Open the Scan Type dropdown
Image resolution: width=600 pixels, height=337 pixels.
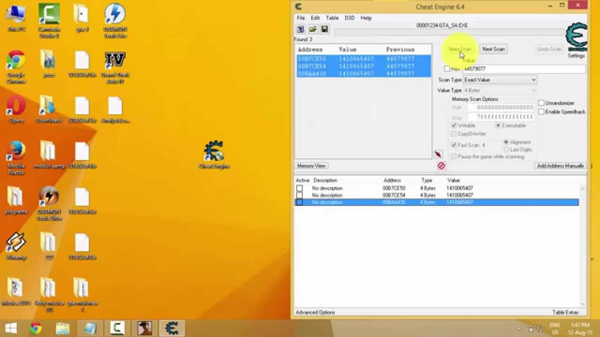tap(500, 80)
